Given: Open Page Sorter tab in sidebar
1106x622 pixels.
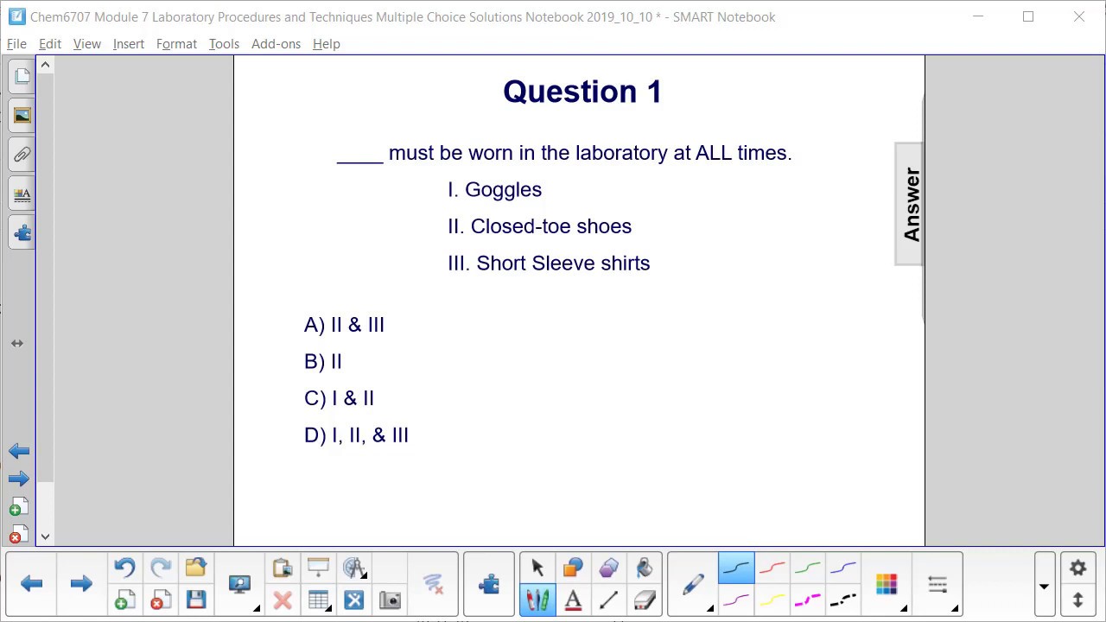Looking at the screenshot, I should click(22, 77).
